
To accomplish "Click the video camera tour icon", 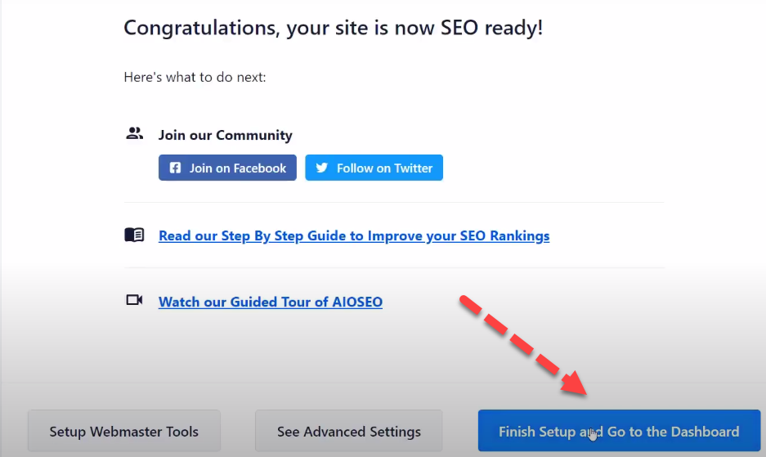I will 134,301.
